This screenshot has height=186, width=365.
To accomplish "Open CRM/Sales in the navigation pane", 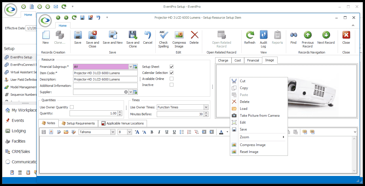I will tap(21, 152).
